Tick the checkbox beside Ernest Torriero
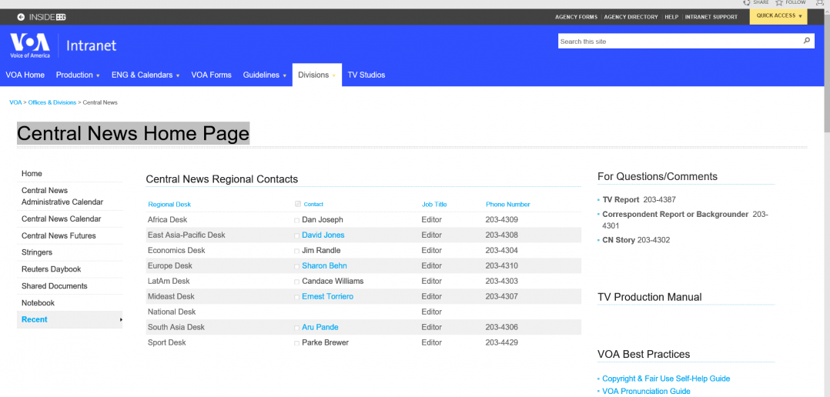Image resolution: width=830 pixels, height=397 pixels. [x=297, y=297]
